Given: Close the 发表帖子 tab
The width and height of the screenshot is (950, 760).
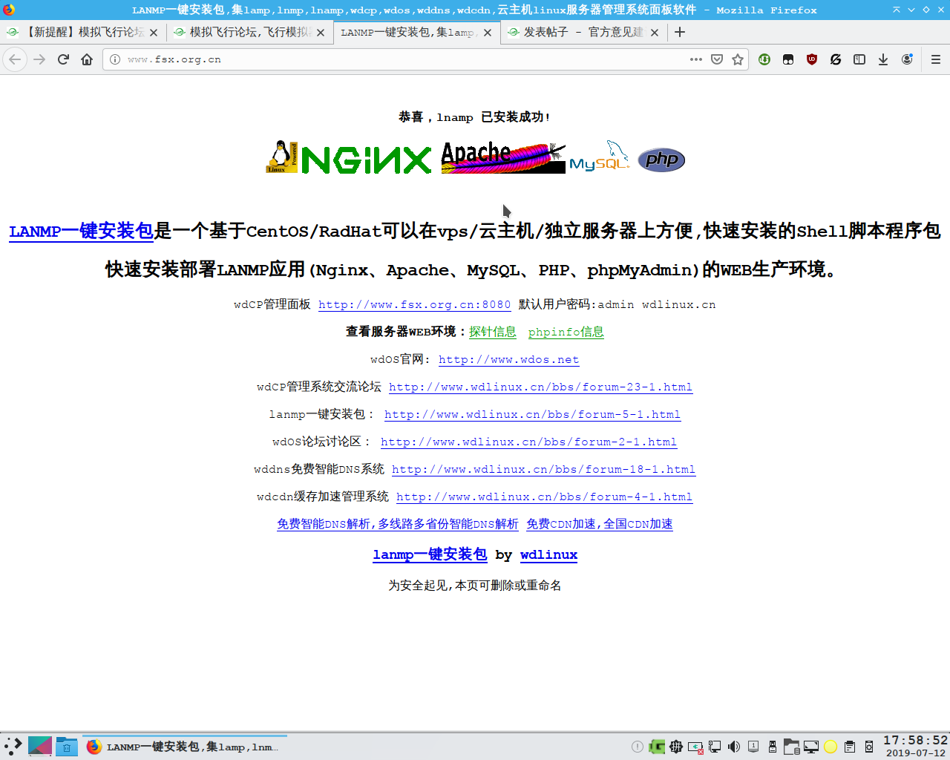Looking at the screenshot, I should (655, 33).
